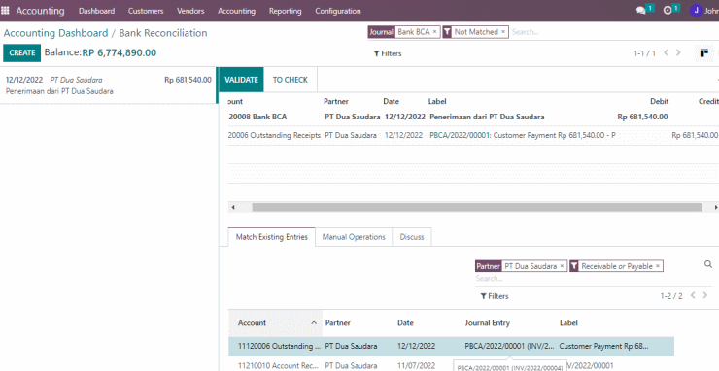This screenshot has width=719, height=371.
Task: Click the VALIDATE button
Action: (x=241, y=80)
